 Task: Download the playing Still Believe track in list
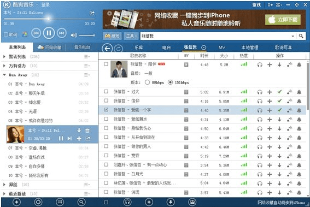click(x=79, y=131)
